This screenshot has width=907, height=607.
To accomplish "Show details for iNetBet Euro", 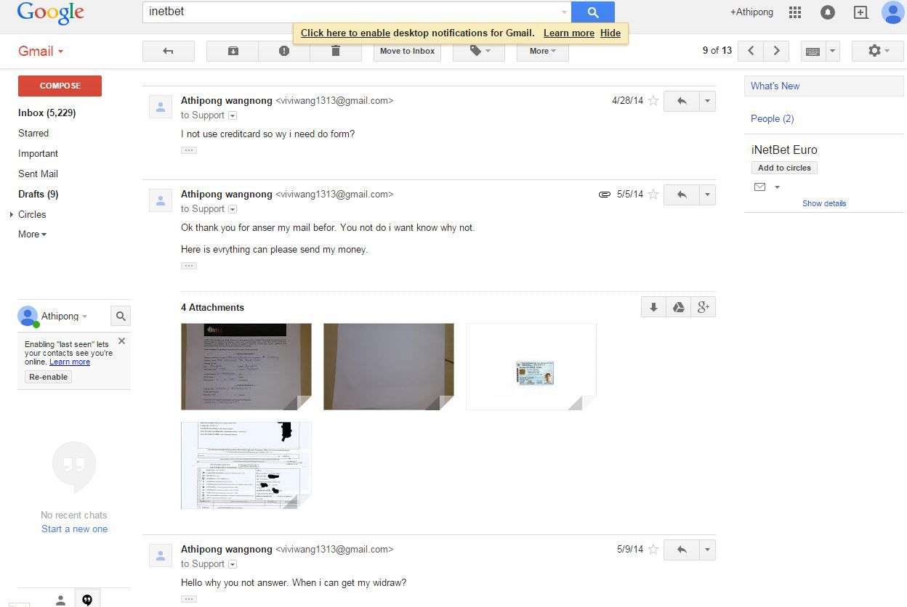I will tap(824, 203).
